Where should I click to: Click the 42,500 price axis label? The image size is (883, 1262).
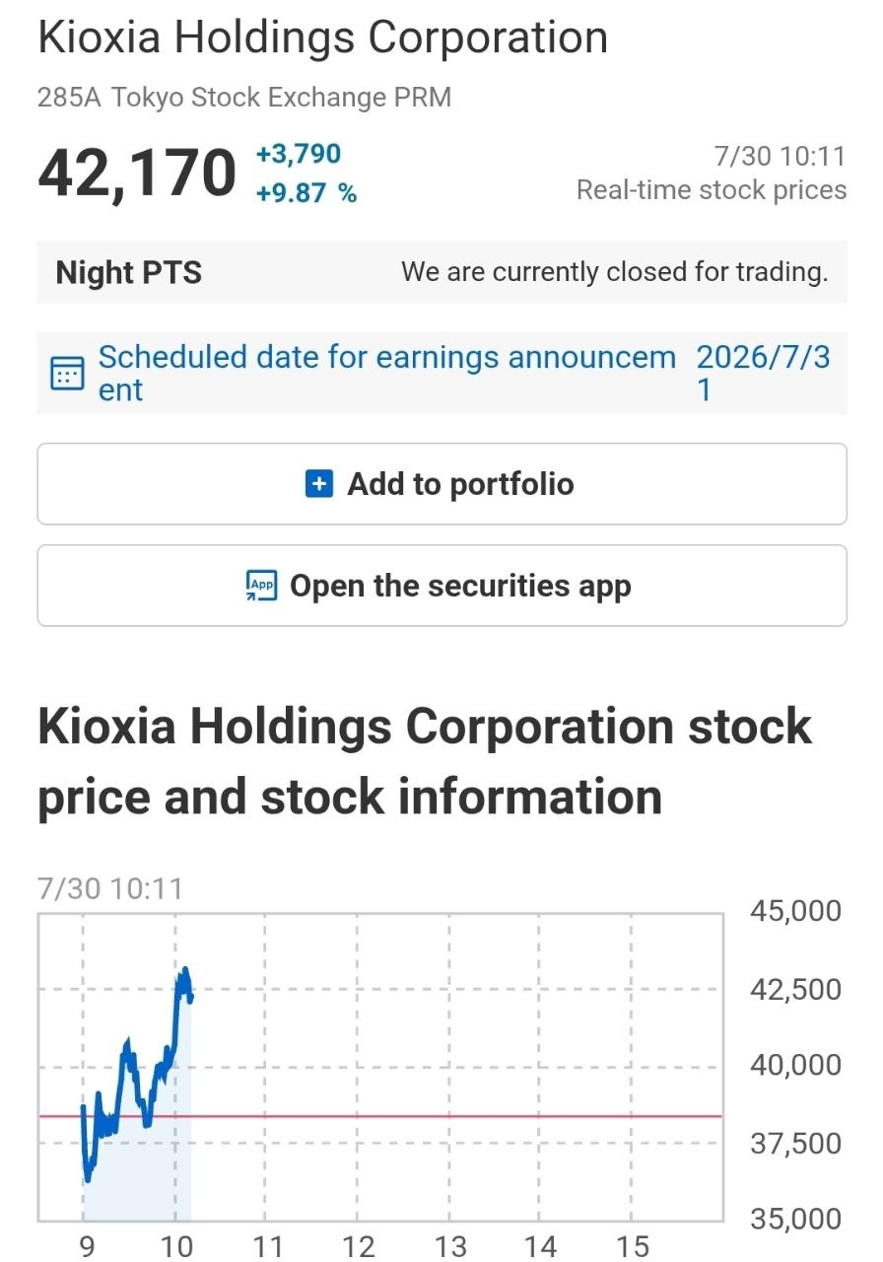(x=796, y=989)
